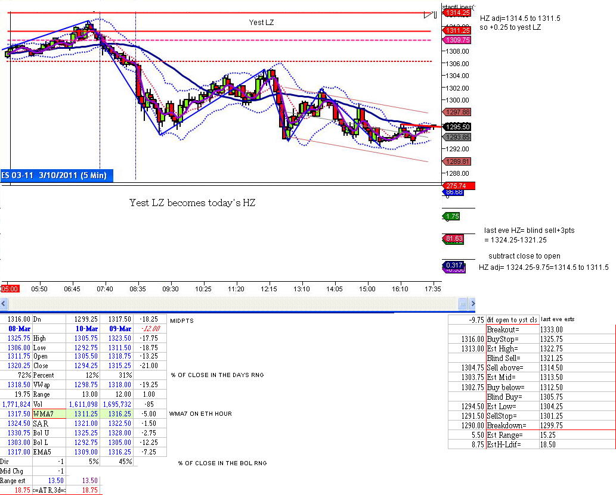Select the Breakdown= label cell
616x495 pixels.
pyautogui.click(x=513, y=425)
